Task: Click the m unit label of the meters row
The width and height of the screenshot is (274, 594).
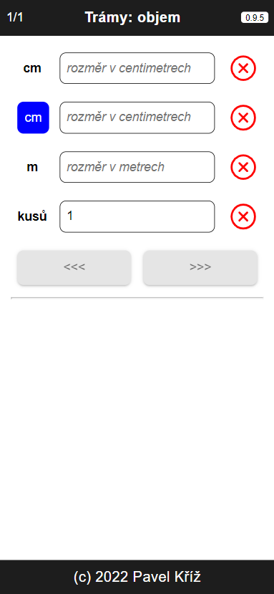Action: (32, 167)
